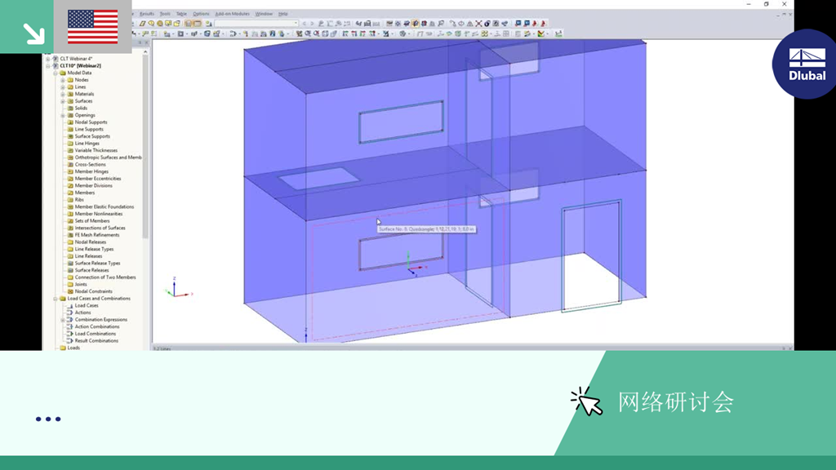Select Surface Release Types tree item

tap(97, 264)
